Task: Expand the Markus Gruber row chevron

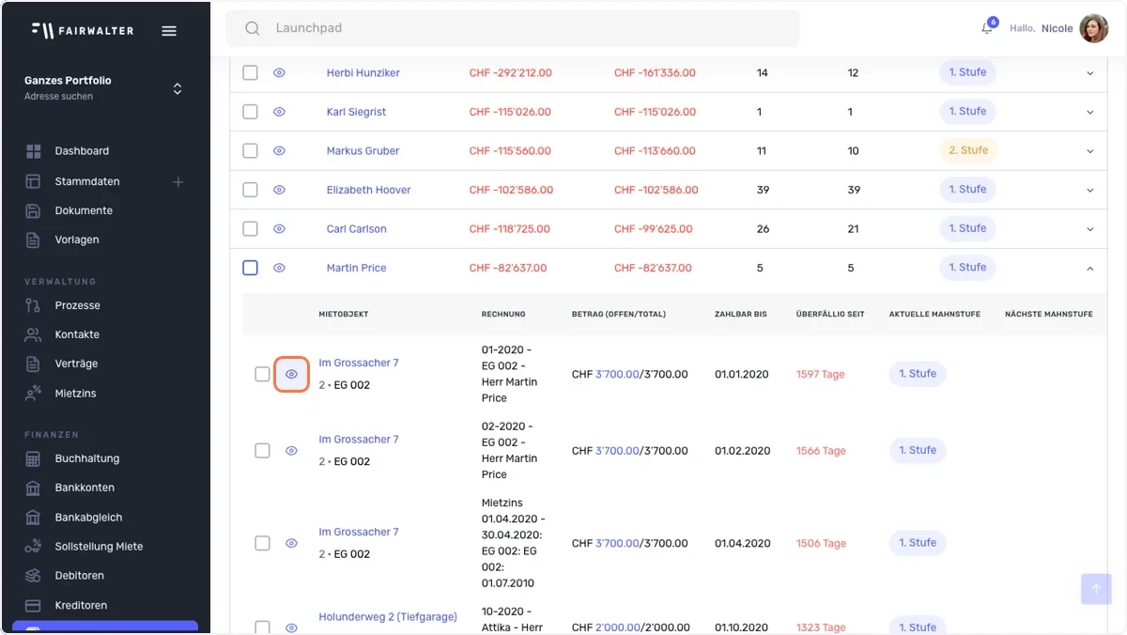Action: 1090,151
